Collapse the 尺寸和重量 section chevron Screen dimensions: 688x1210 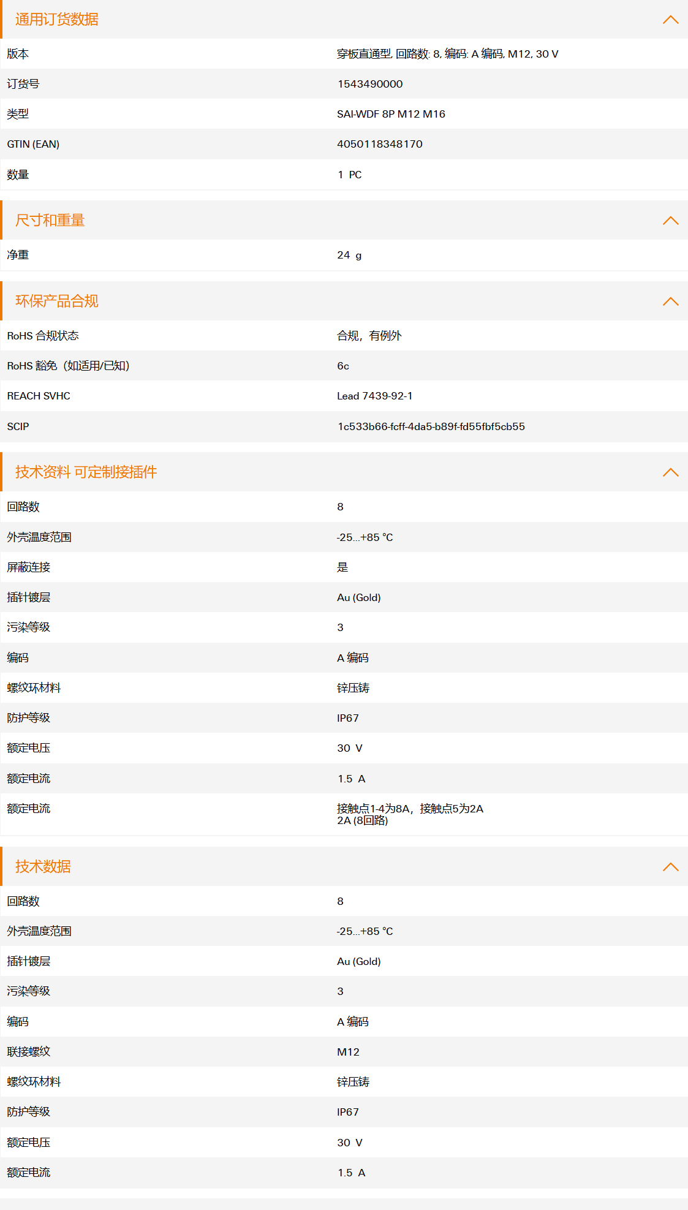click(671, 221)
